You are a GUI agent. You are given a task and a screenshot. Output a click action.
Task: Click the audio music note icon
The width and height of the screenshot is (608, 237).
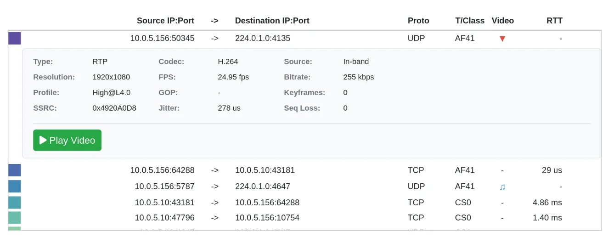(502, 187)
